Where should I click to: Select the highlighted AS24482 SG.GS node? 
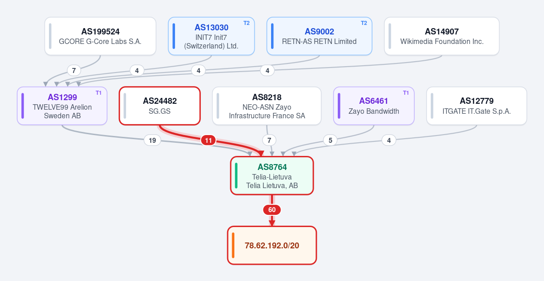(160, 106)
